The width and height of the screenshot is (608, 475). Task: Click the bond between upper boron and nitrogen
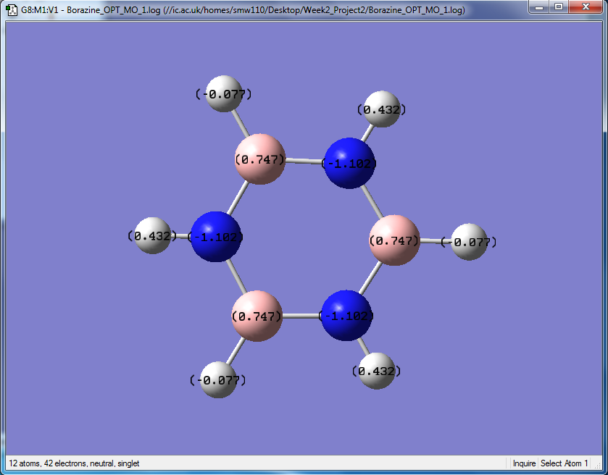[x=304, y=161]
